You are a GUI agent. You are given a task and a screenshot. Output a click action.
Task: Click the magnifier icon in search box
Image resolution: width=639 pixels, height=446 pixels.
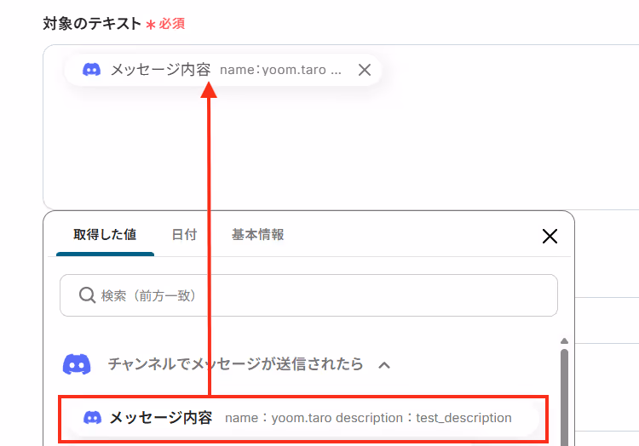tap(87, 295)
